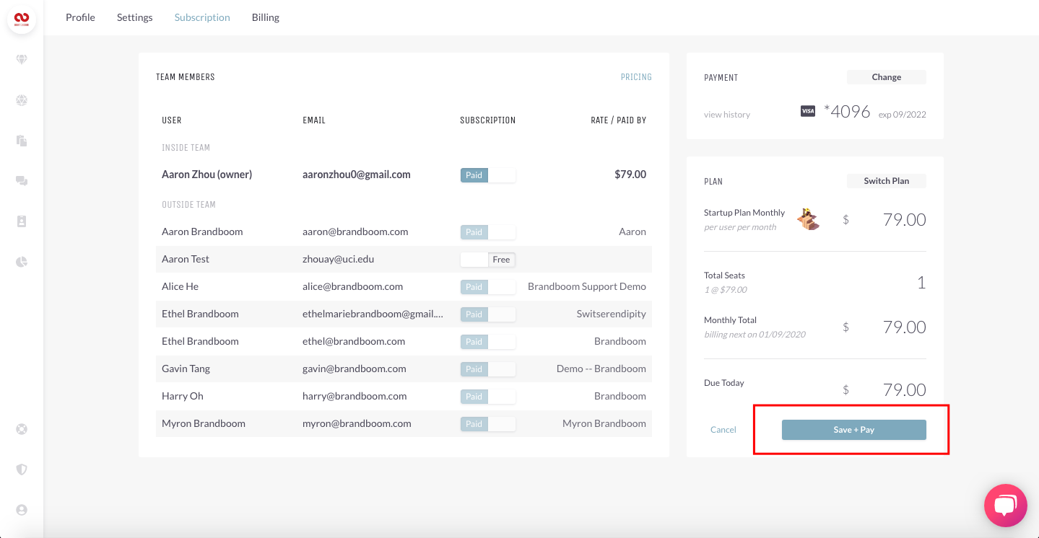
Task: Click the Save + Pay button
Action: (x=853, y=429)
